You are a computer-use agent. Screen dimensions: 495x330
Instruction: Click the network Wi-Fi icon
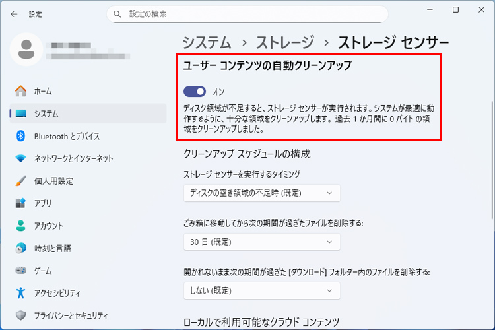[x=20, y=158]
